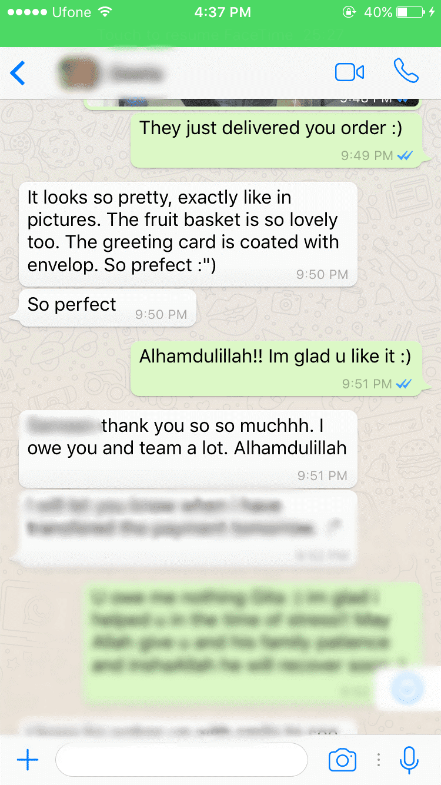Tap the message text input field

[x=182, y=760]
